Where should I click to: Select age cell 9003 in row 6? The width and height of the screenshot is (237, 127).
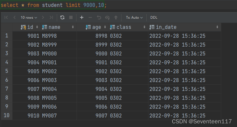(x=93, y=80)
